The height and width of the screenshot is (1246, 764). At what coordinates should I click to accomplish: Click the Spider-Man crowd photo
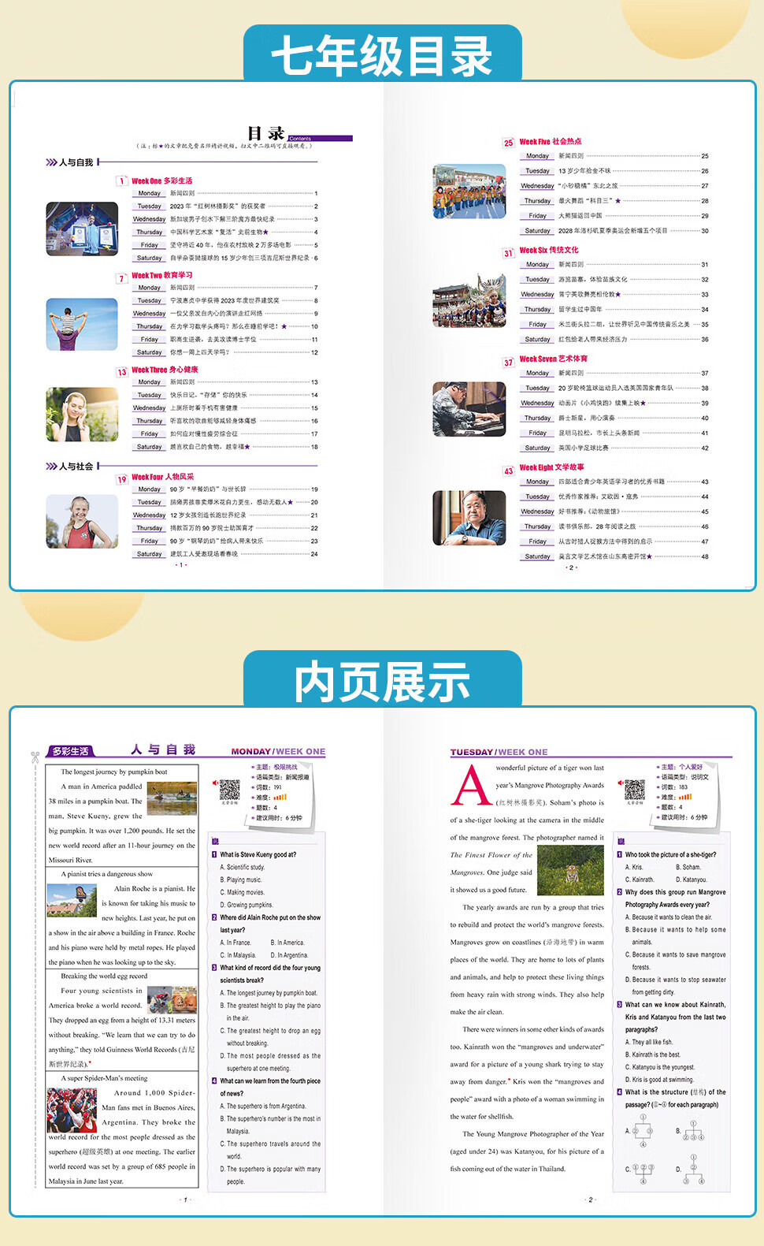[72, 1110]
